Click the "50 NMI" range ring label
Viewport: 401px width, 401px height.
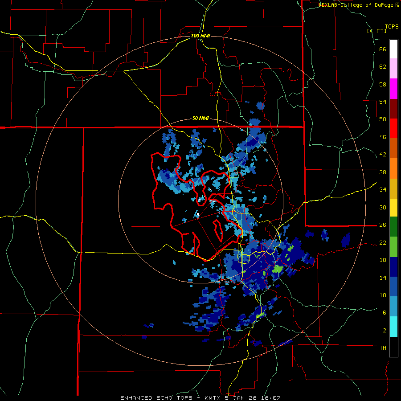click(x=200, y=118)
